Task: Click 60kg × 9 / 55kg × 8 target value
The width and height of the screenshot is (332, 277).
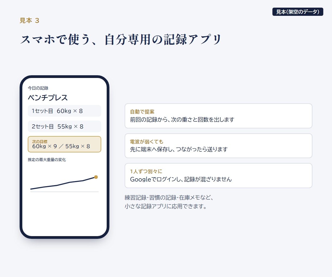Action: point(61,146)
